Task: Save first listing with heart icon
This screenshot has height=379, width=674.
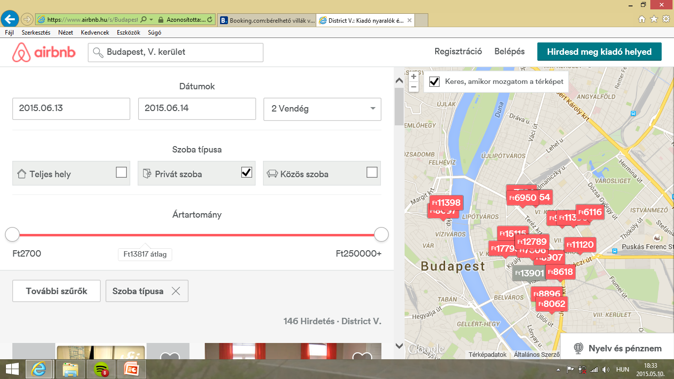Action: 169,356
